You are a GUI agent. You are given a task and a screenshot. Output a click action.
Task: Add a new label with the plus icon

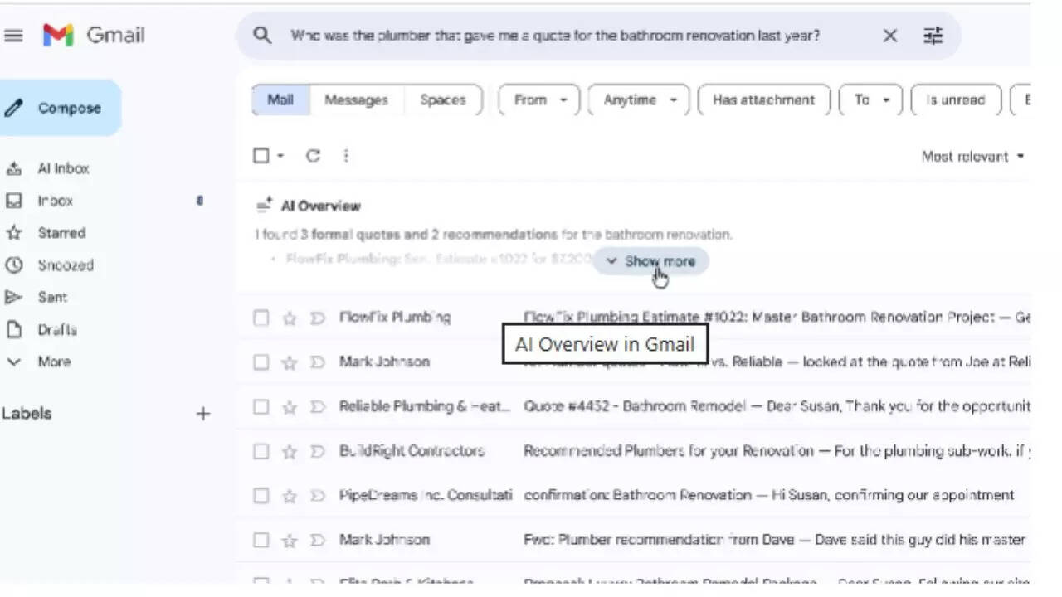coord(203,414)
